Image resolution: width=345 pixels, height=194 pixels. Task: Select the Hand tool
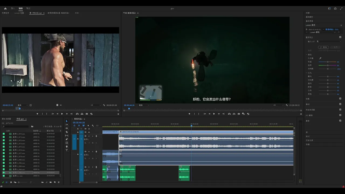[x=67, y=147]
